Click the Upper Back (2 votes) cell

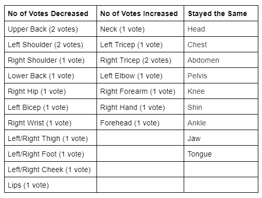point(50,29)
